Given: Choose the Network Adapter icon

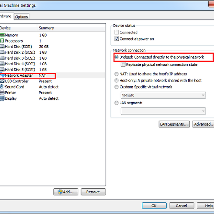Looking at the screenshot, I should 2,76.
